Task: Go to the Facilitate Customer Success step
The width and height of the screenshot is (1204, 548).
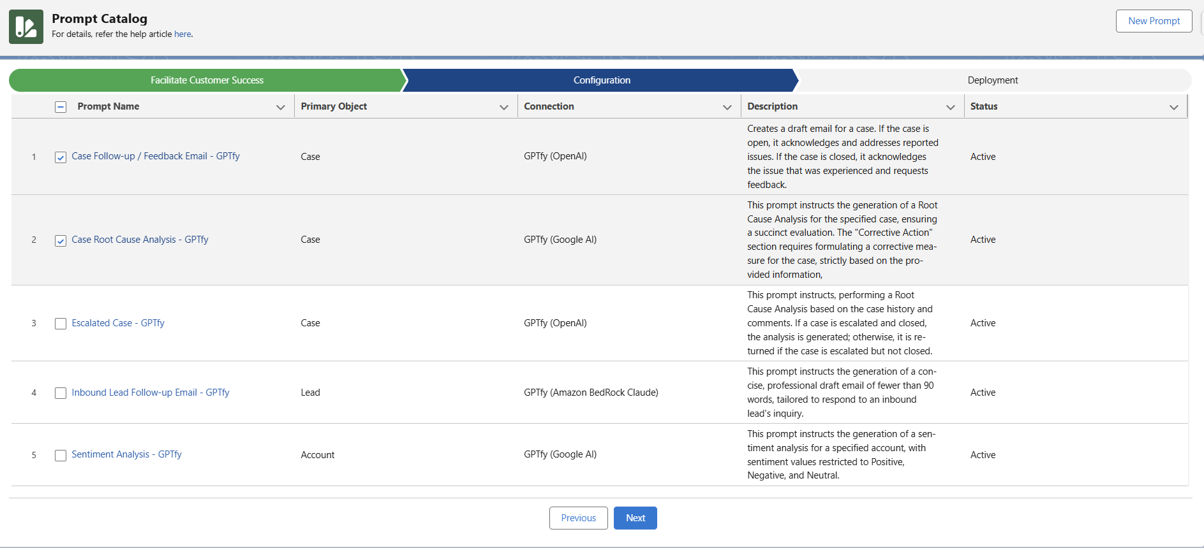Action: (x=207, y=80)
